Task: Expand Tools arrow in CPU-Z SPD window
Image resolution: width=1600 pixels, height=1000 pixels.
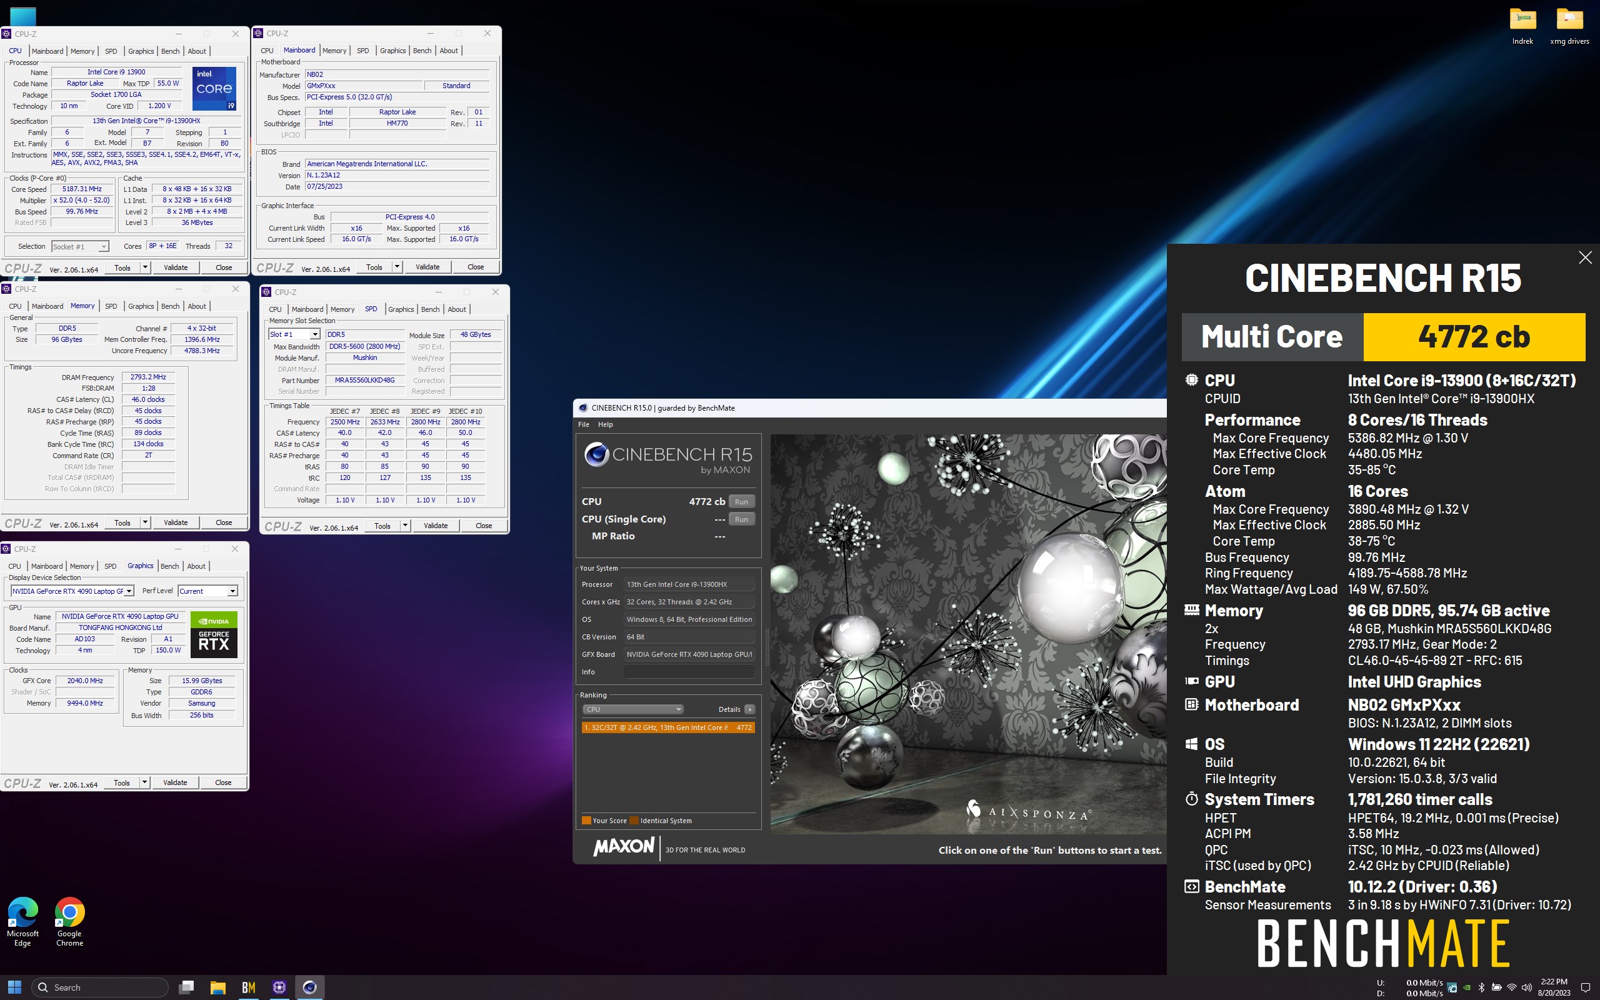Action: pyautogui.click(x=405, y=525)
